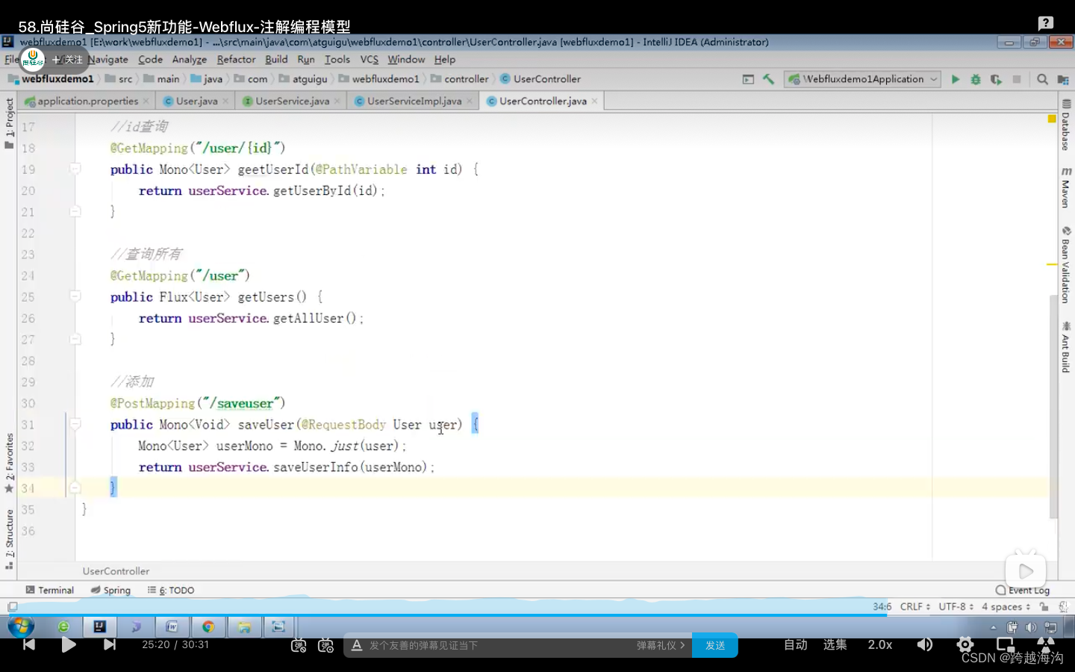Open the Refactor menu
This screenshot has width=1075, height=672.
(236, 60)
